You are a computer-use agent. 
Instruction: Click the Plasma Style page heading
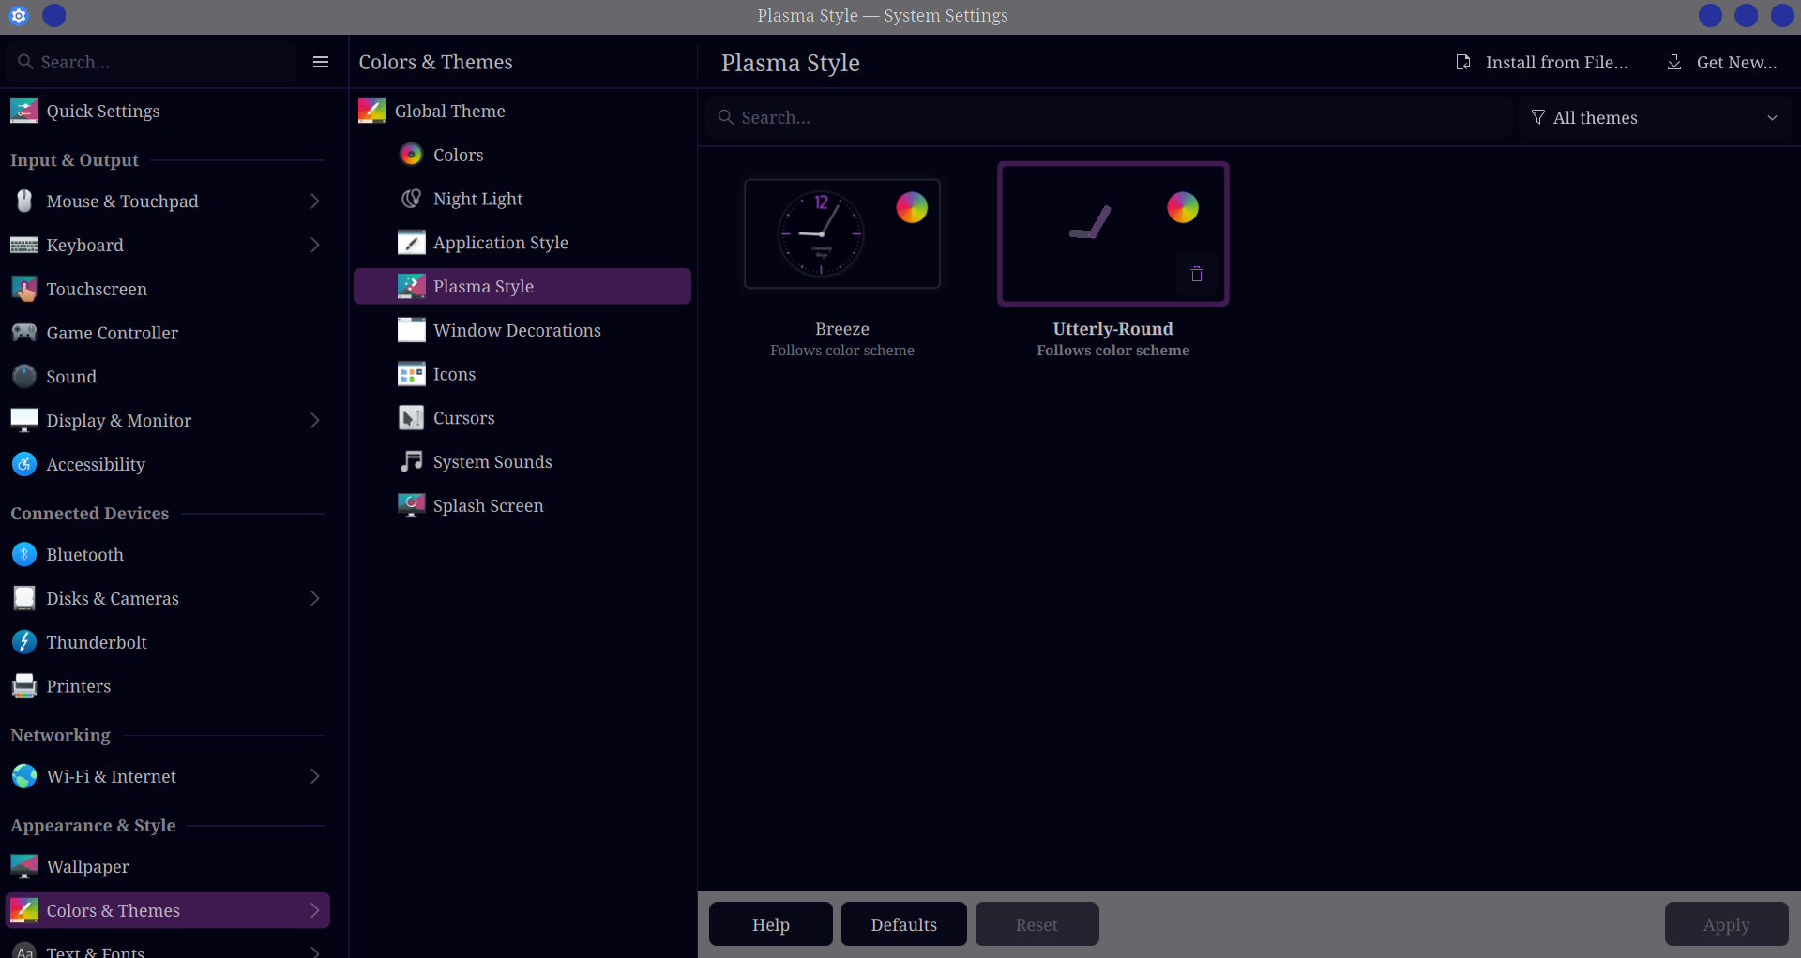(x=791, y=63)
